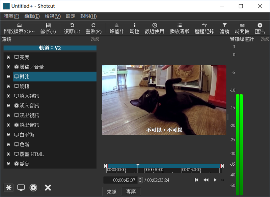The image size is (270, 197).
Task: Click the current timecode input field
Action: tap(120, 180)
